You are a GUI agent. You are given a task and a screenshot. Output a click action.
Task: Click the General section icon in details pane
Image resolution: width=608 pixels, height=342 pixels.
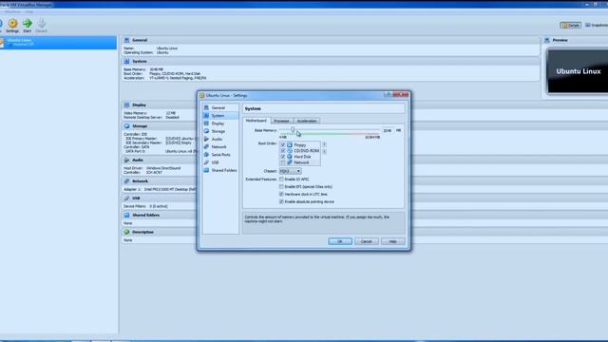click(126, 40)
